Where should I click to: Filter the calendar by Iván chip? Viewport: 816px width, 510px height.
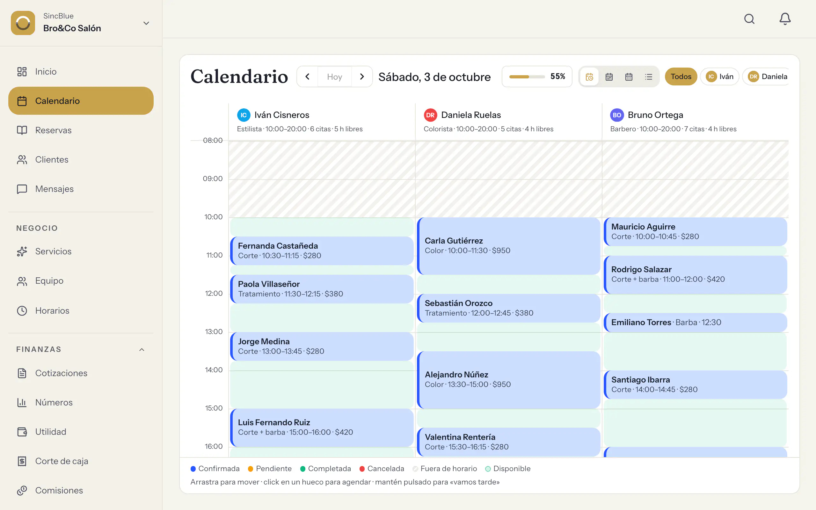tap(719, 76)
